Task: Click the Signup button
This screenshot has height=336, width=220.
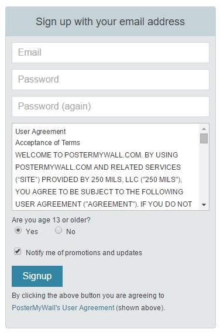Action: coord(37,276)
